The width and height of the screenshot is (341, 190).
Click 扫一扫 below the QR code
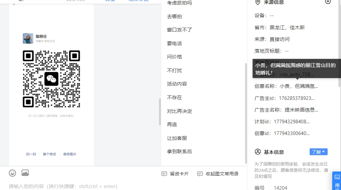tap(31, 154)
